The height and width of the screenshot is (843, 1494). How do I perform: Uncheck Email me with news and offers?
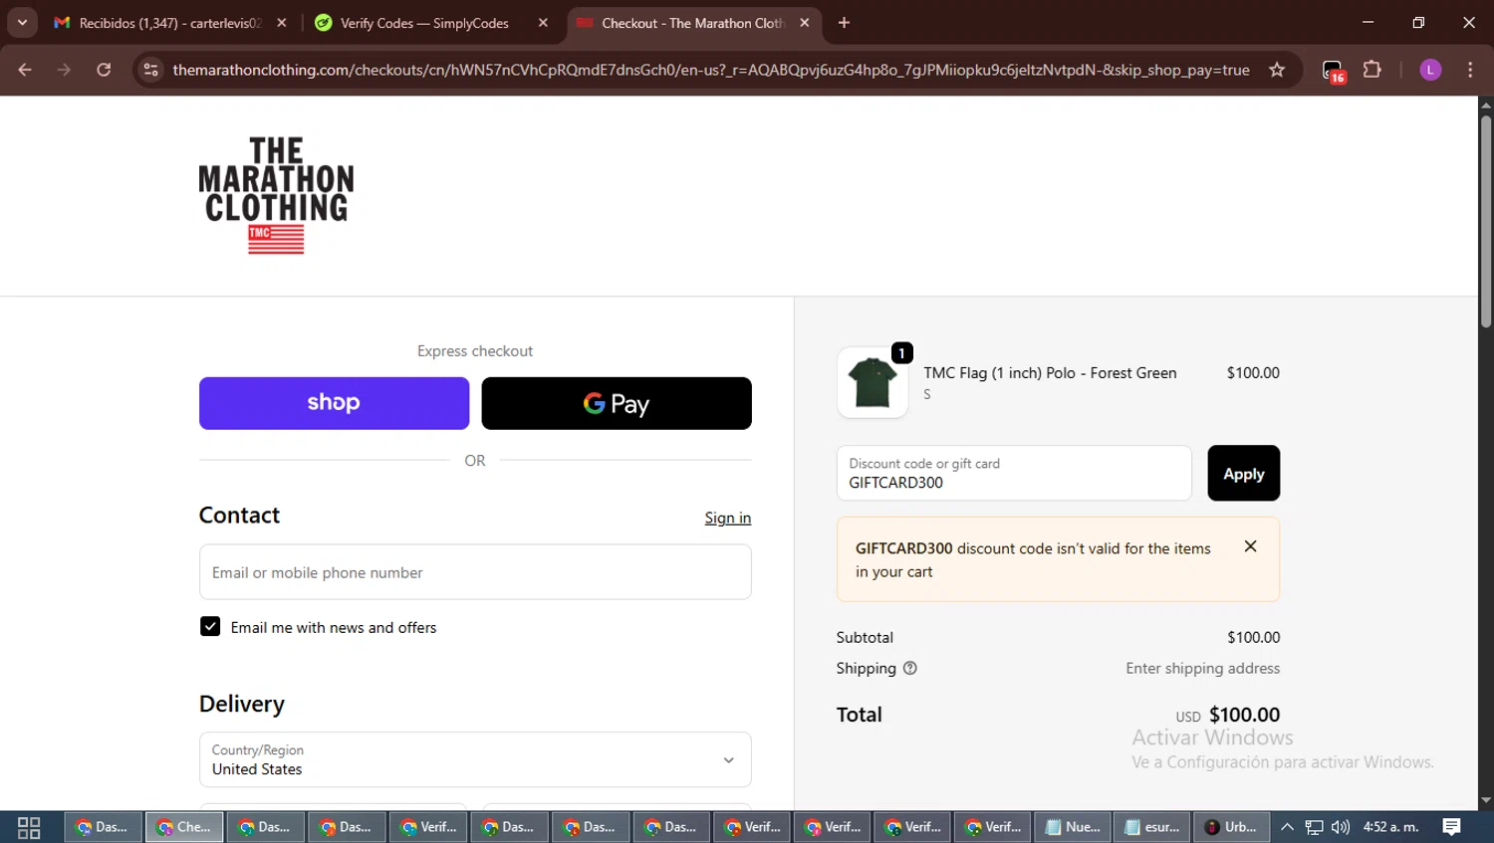pyautogui.click(x=210, y=627)
